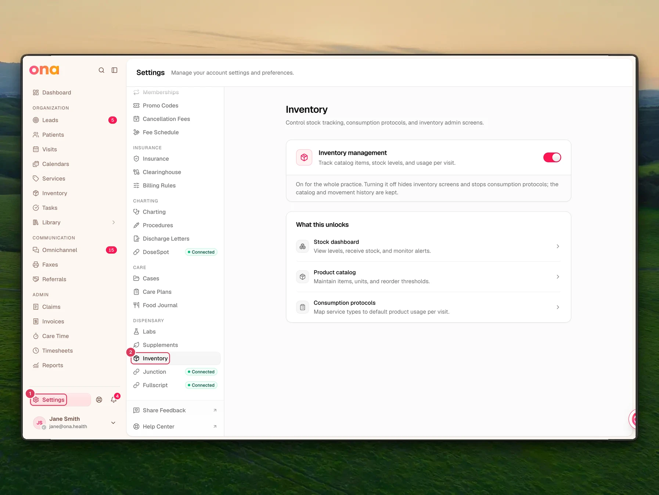This screenshot has width=659, height=495.
Task: Click the Care Time stopwatch icon
Action: tap(36, 336)
